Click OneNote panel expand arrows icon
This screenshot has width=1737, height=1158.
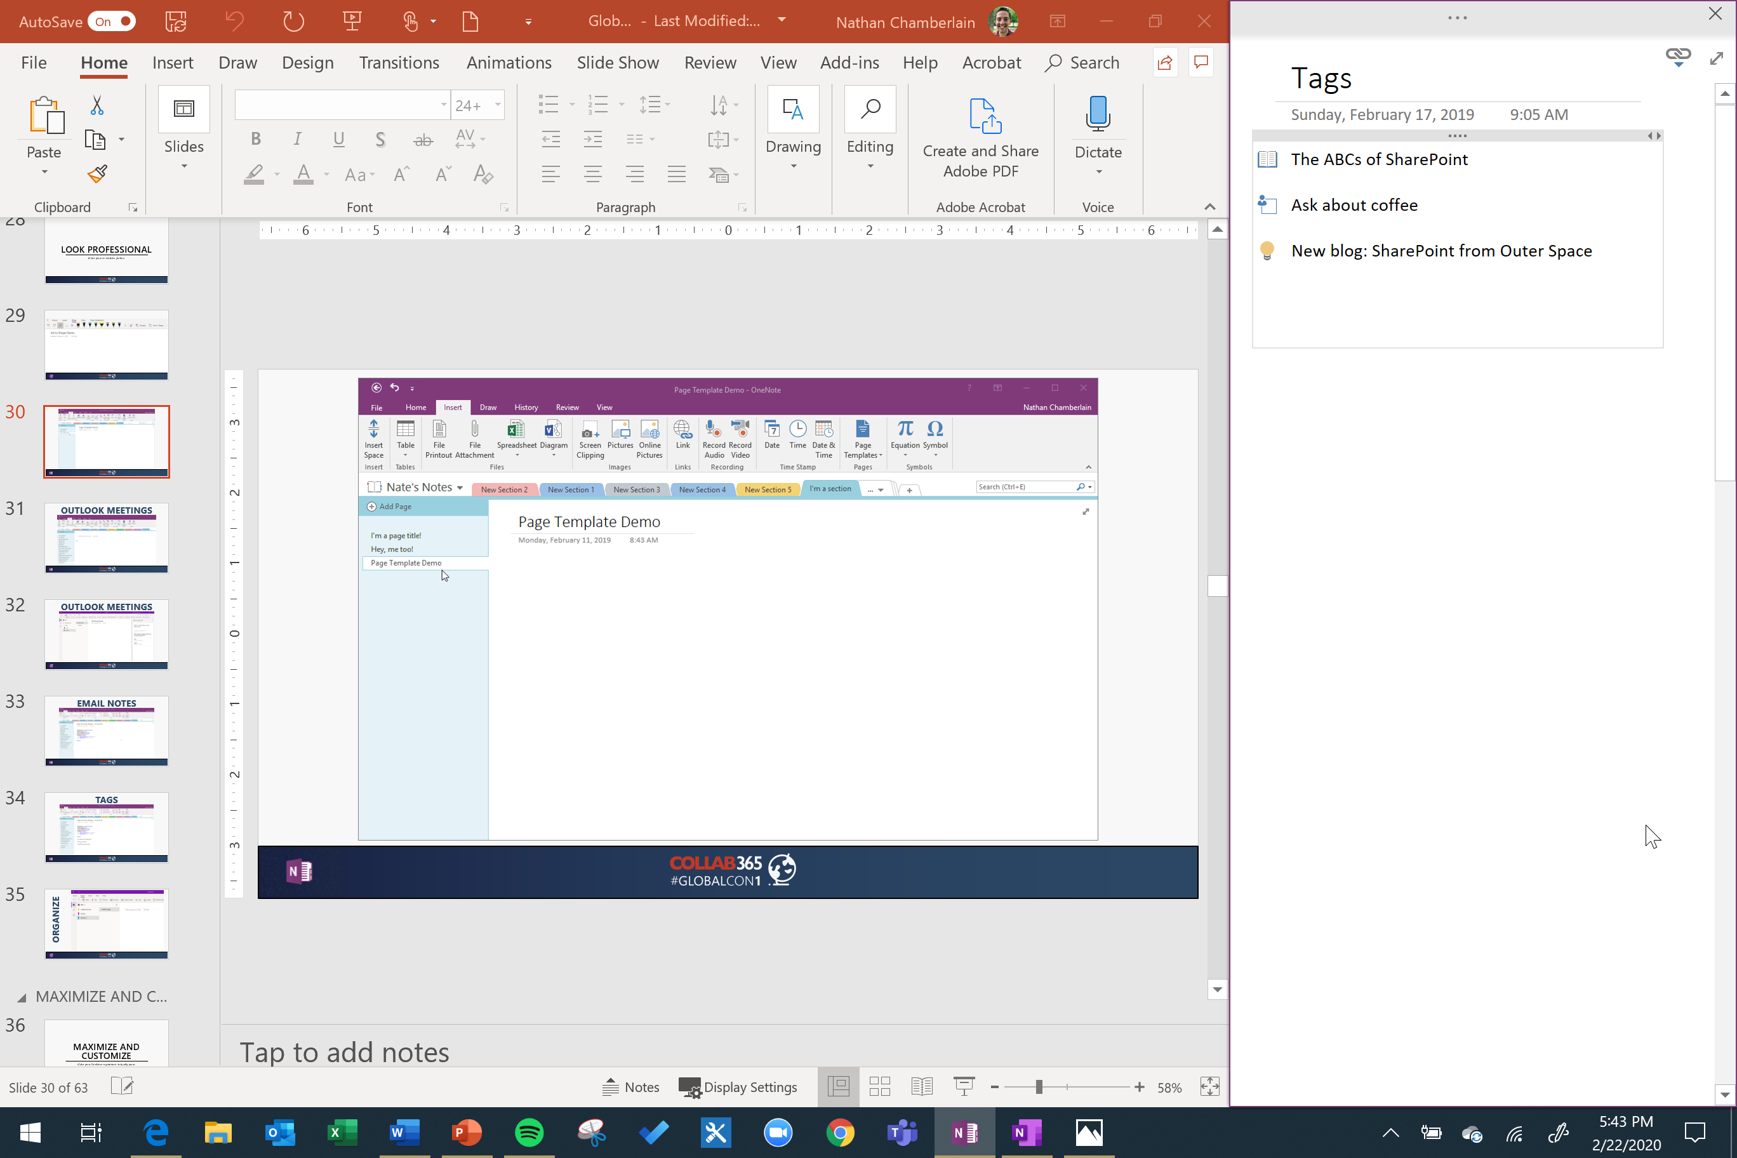pyautogui.click(x=1716, y=58)
